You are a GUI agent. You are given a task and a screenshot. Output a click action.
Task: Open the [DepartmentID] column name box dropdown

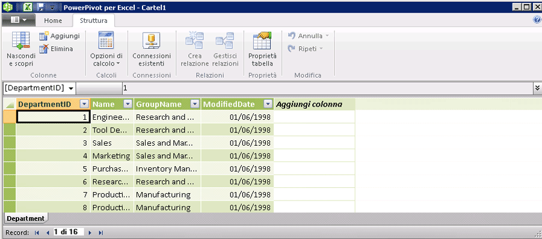(71, 88)
